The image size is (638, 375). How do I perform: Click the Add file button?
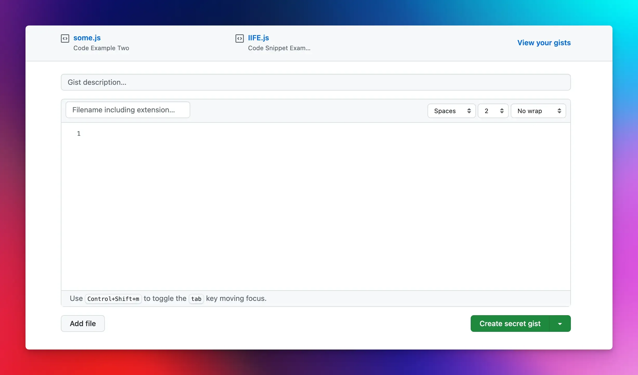pos(83,323)
